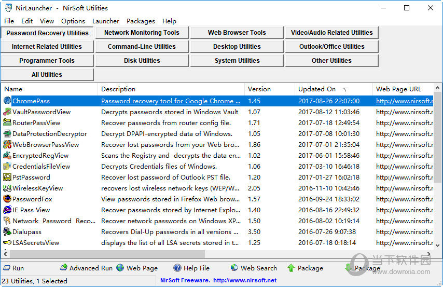The image size is (443, 287).
Task: Click the ChromePass row icon
Action: click(x=7, y=101)
